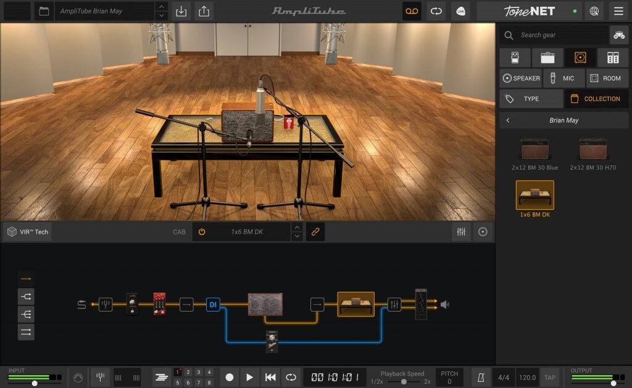Click the speaker circle view icon
Screen dimensions: 632x388
tap(483, 232)
